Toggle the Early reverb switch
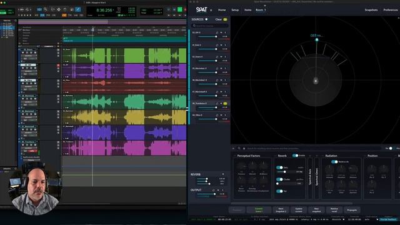This screenshot has width=400, height=225. click(279, 167)
